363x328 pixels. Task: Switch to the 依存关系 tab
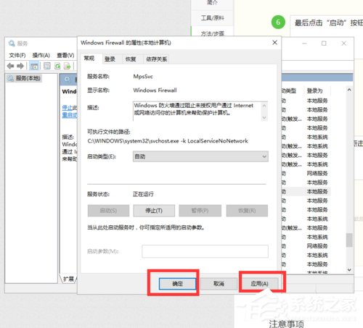(157, 59)
